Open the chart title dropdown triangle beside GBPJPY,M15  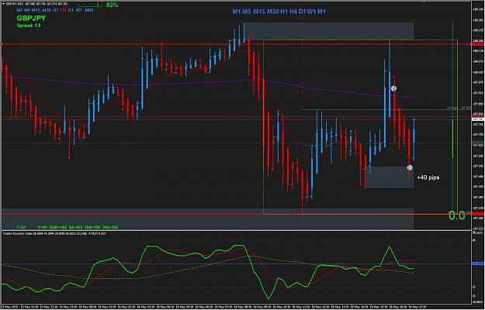point(3,4)
